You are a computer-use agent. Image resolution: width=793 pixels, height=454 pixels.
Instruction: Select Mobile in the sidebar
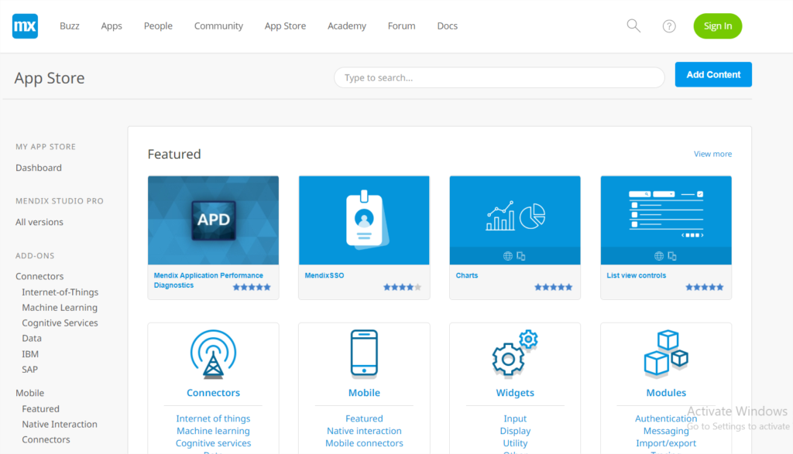(x=29, y=393)
